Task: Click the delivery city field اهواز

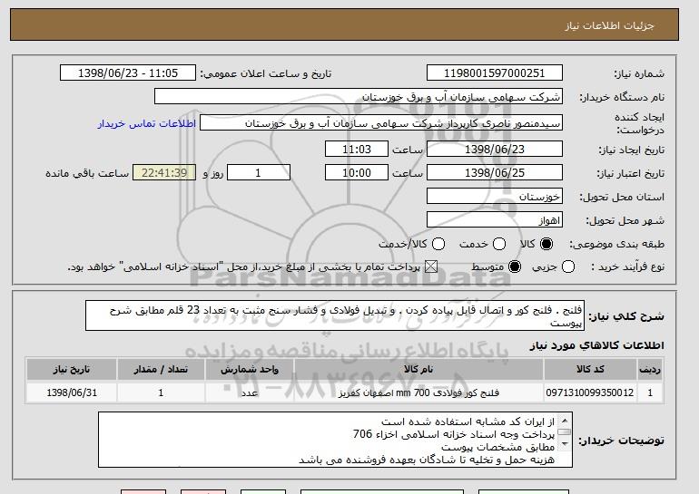Action: [x=495, y=220]
